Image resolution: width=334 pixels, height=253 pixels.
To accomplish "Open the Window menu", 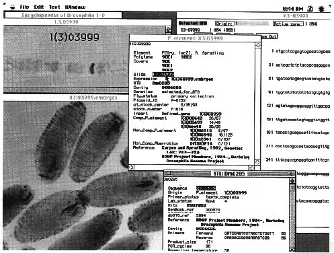I will (75, 7).
